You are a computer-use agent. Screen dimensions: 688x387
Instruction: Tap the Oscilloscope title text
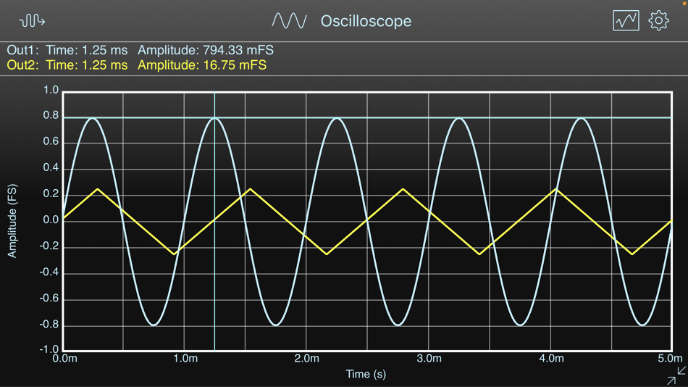click(x=366, y=21)
